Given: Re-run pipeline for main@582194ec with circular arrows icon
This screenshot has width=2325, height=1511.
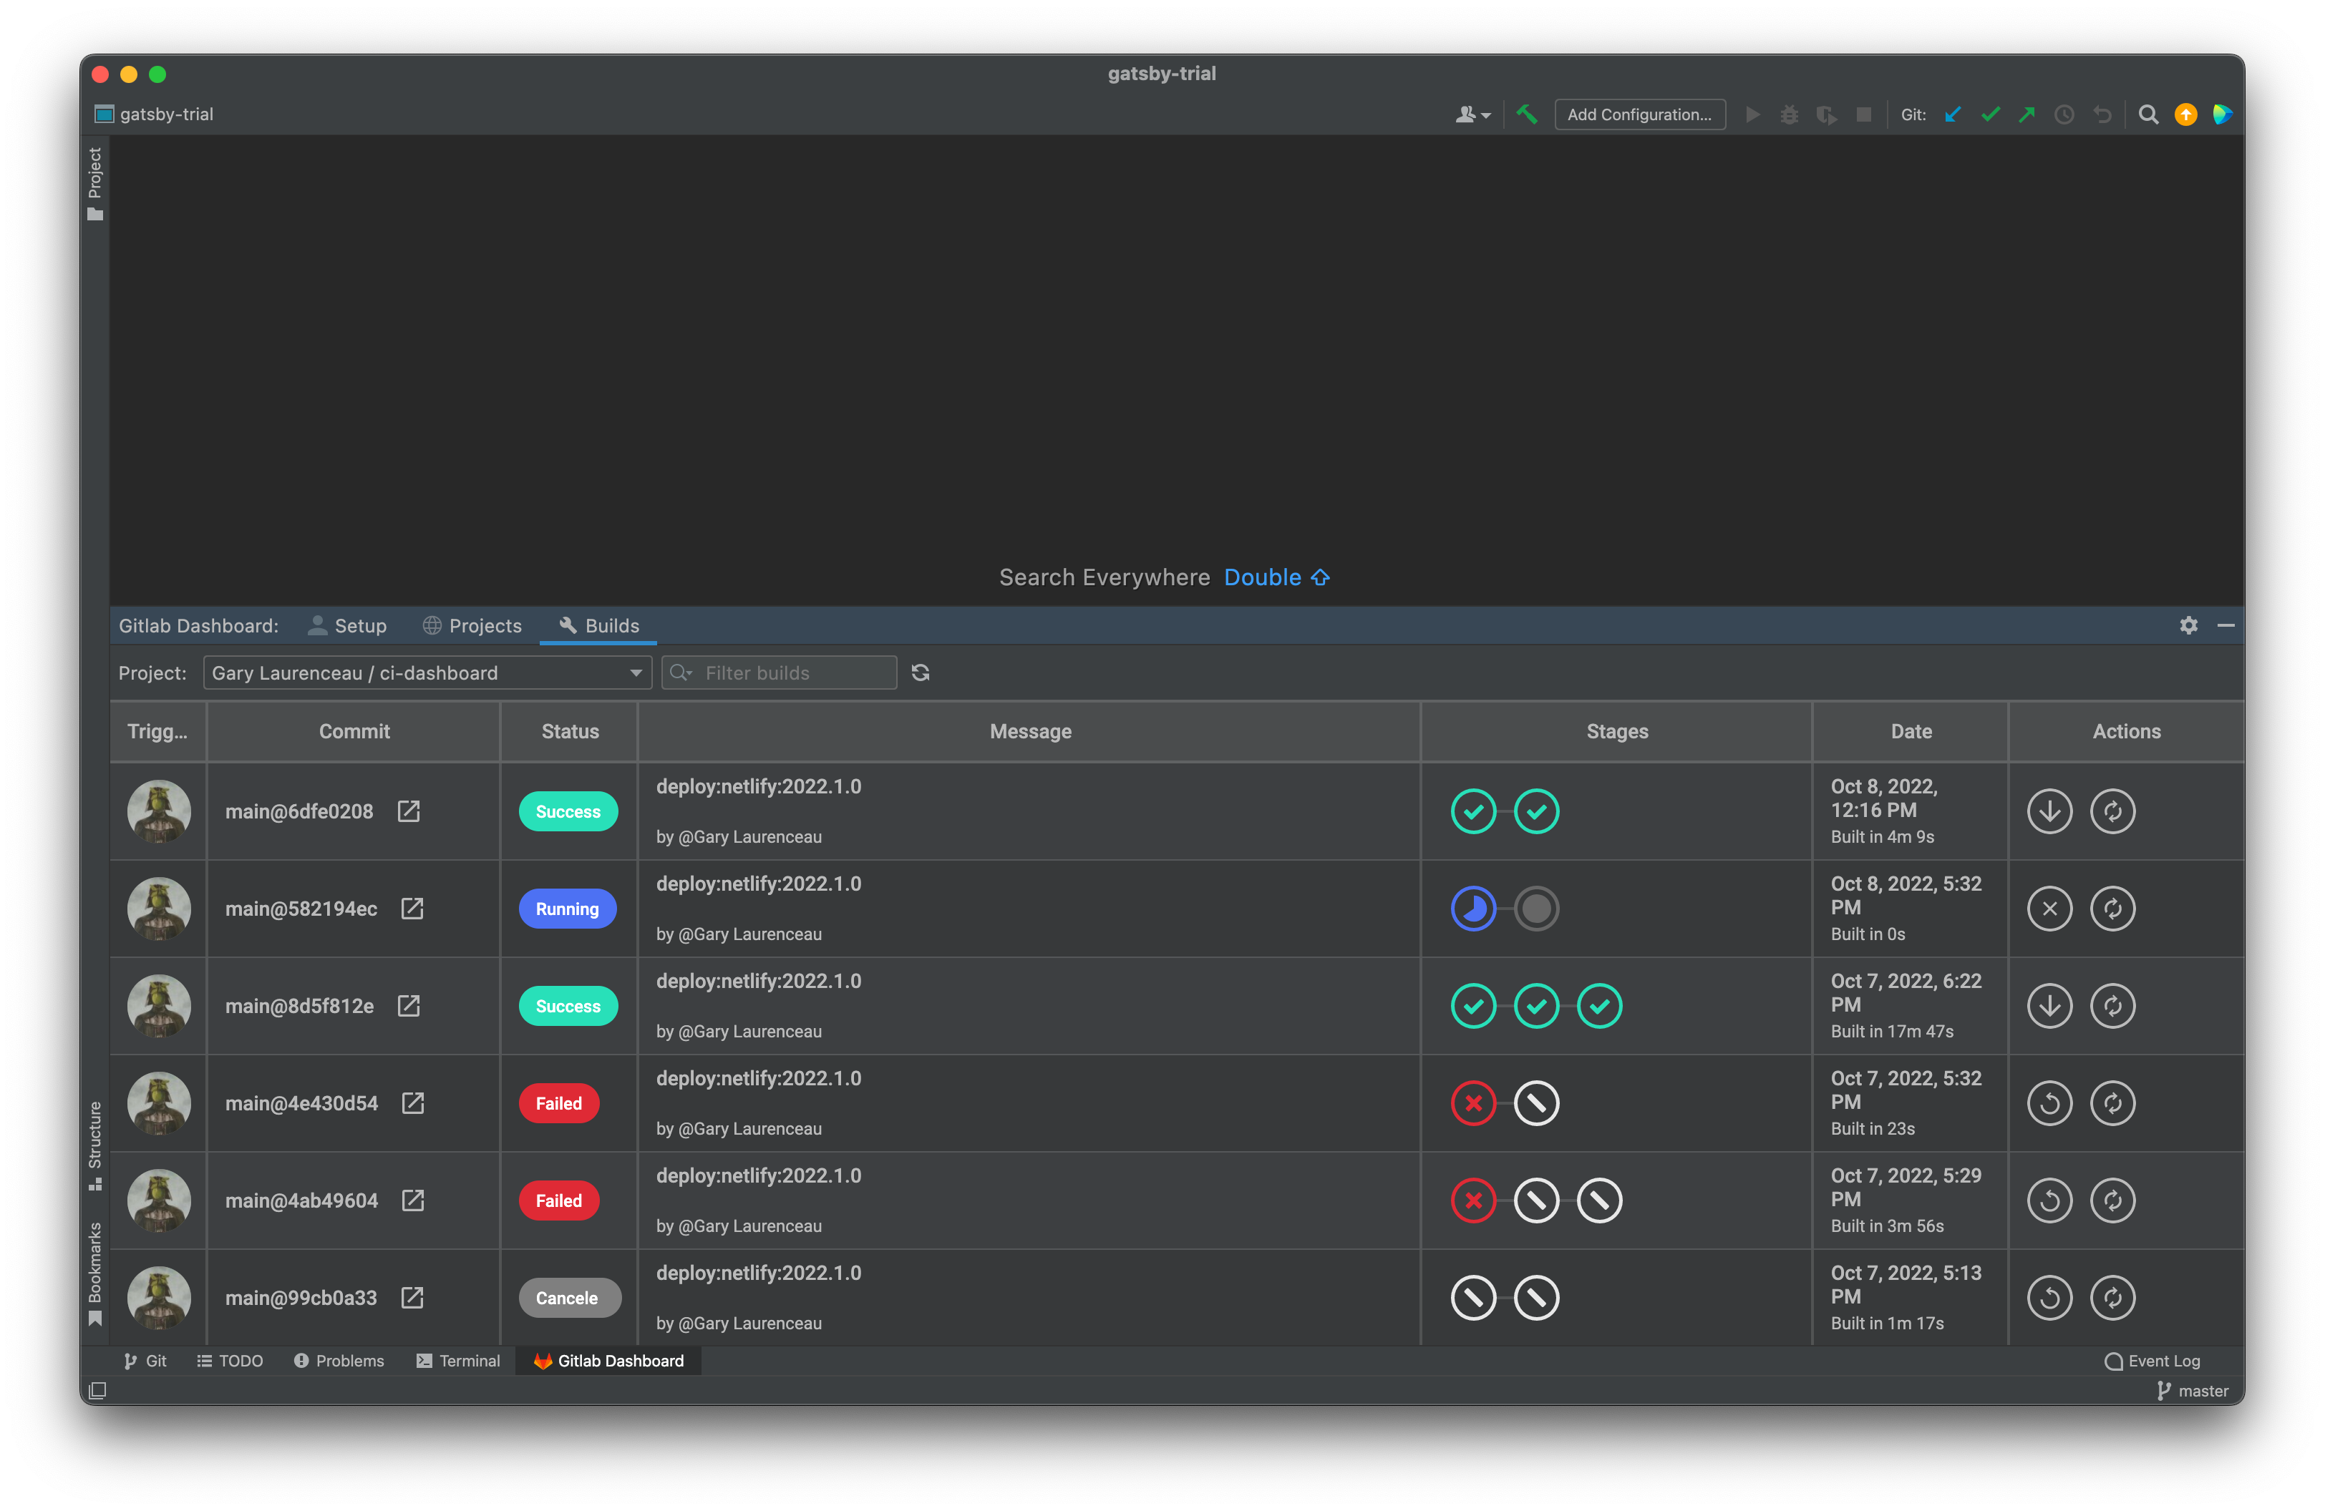Looking at the screenshot, I should coord(2112,909).
